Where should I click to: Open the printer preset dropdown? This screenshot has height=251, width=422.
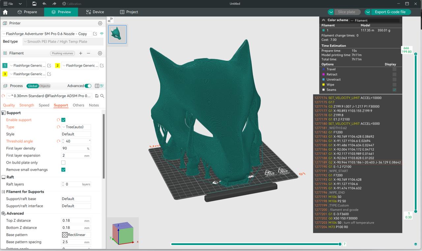click(x=47, y=34)
